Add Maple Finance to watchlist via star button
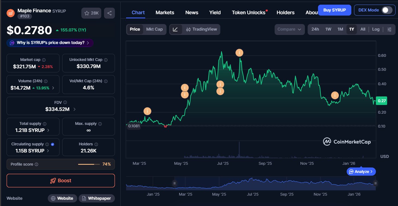 point(91,13)
